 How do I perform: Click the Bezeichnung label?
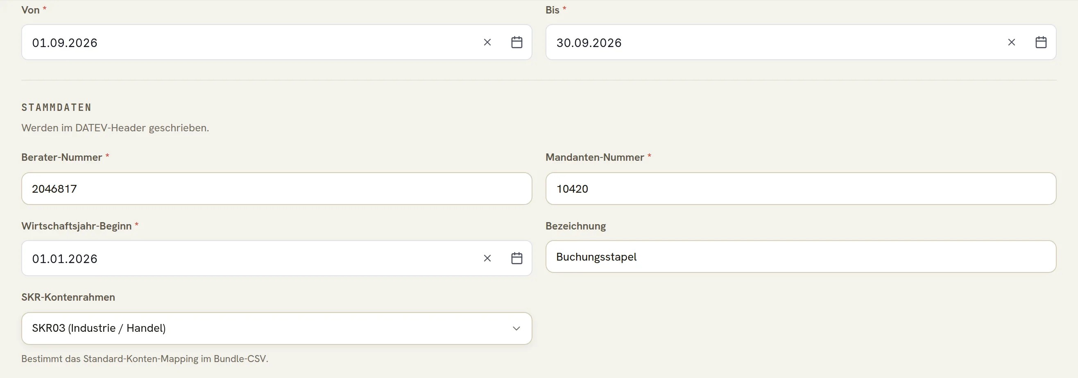(575, 226)
